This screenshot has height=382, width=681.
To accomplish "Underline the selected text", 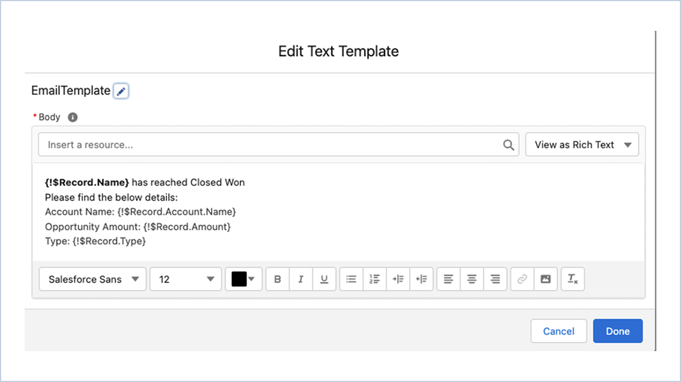I will pyautogui.click(x=324, y=279).
